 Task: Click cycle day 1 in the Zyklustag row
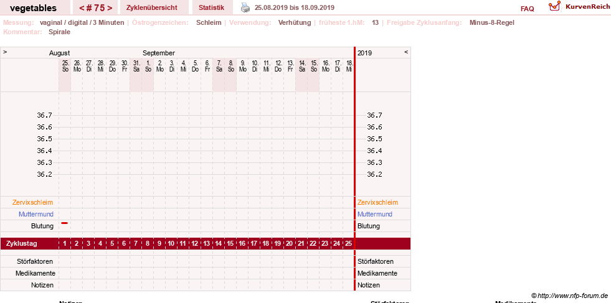click(65, 244)
